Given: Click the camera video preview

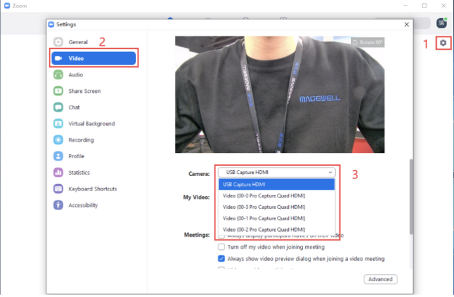Looking at the screenshot, I should (280, 95).
